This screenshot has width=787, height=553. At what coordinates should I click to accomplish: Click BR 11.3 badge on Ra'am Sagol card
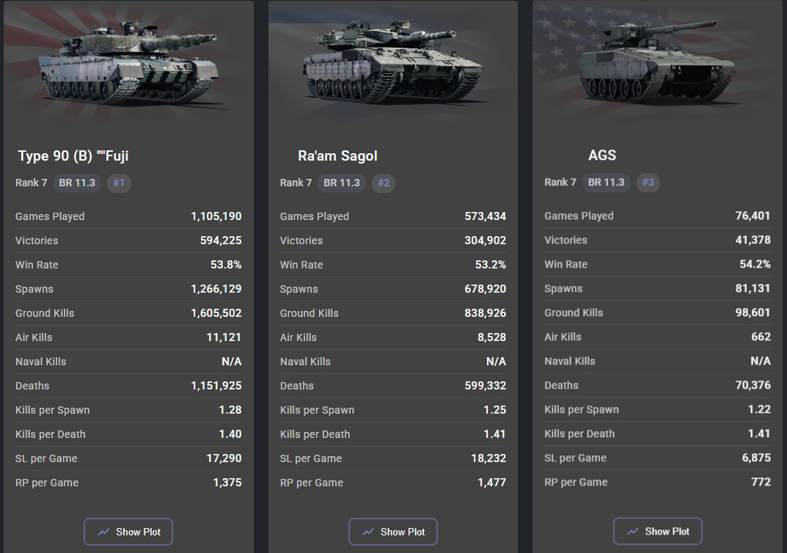(341, 183)
